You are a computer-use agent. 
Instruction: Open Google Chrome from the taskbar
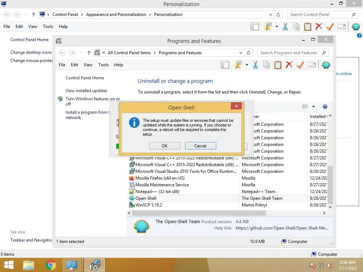[x=50, y=265]
